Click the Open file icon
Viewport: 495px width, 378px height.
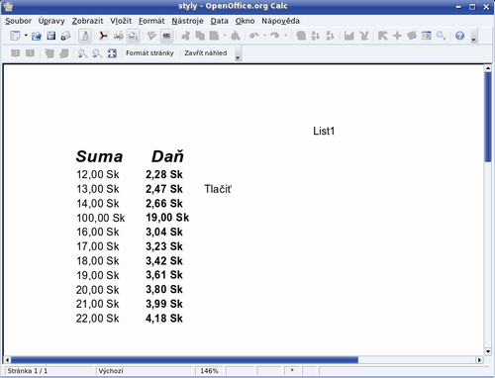pos(37,36)
